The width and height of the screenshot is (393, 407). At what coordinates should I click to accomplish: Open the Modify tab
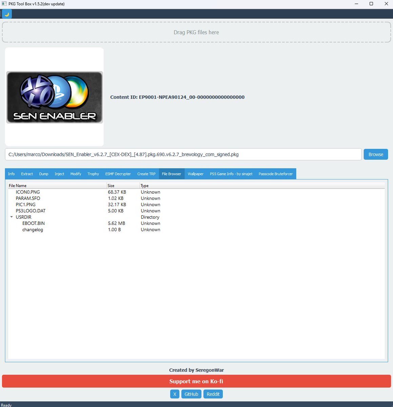tap(76, 174)
